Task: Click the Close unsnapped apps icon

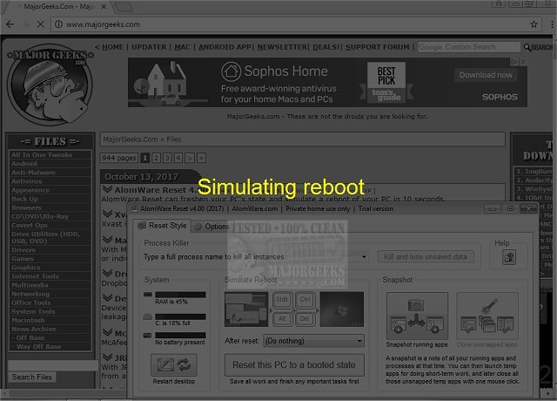Action: tap(487, 316)
